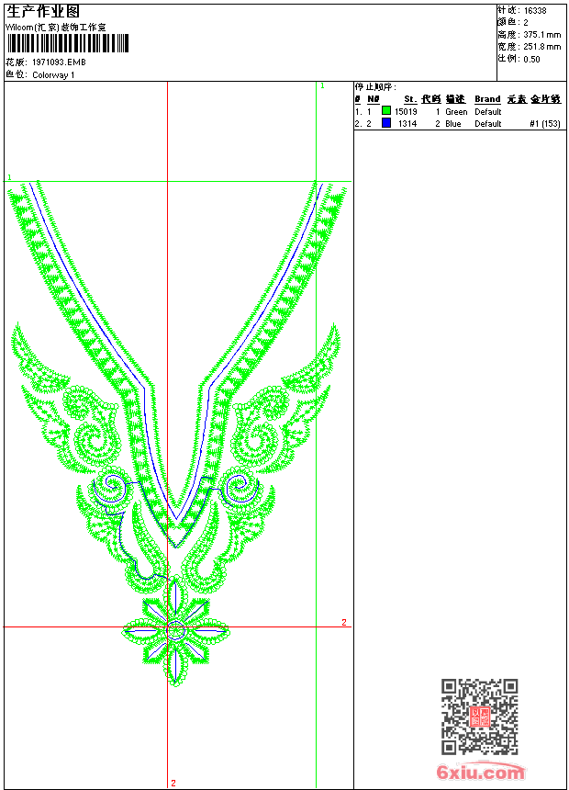
Task: Click the embroidery necklace design preview
Action: point(175,434)
